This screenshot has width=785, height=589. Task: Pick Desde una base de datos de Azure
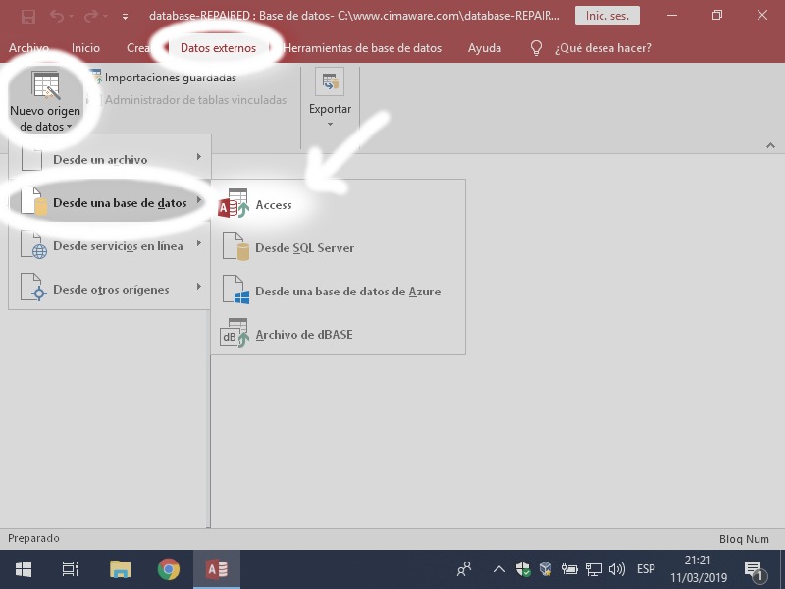(x=349, y=291)
